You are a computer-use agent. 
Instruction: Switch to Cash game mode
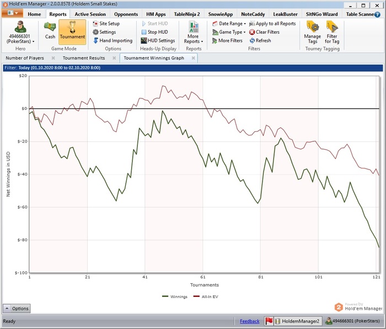(x=50, y=31)
